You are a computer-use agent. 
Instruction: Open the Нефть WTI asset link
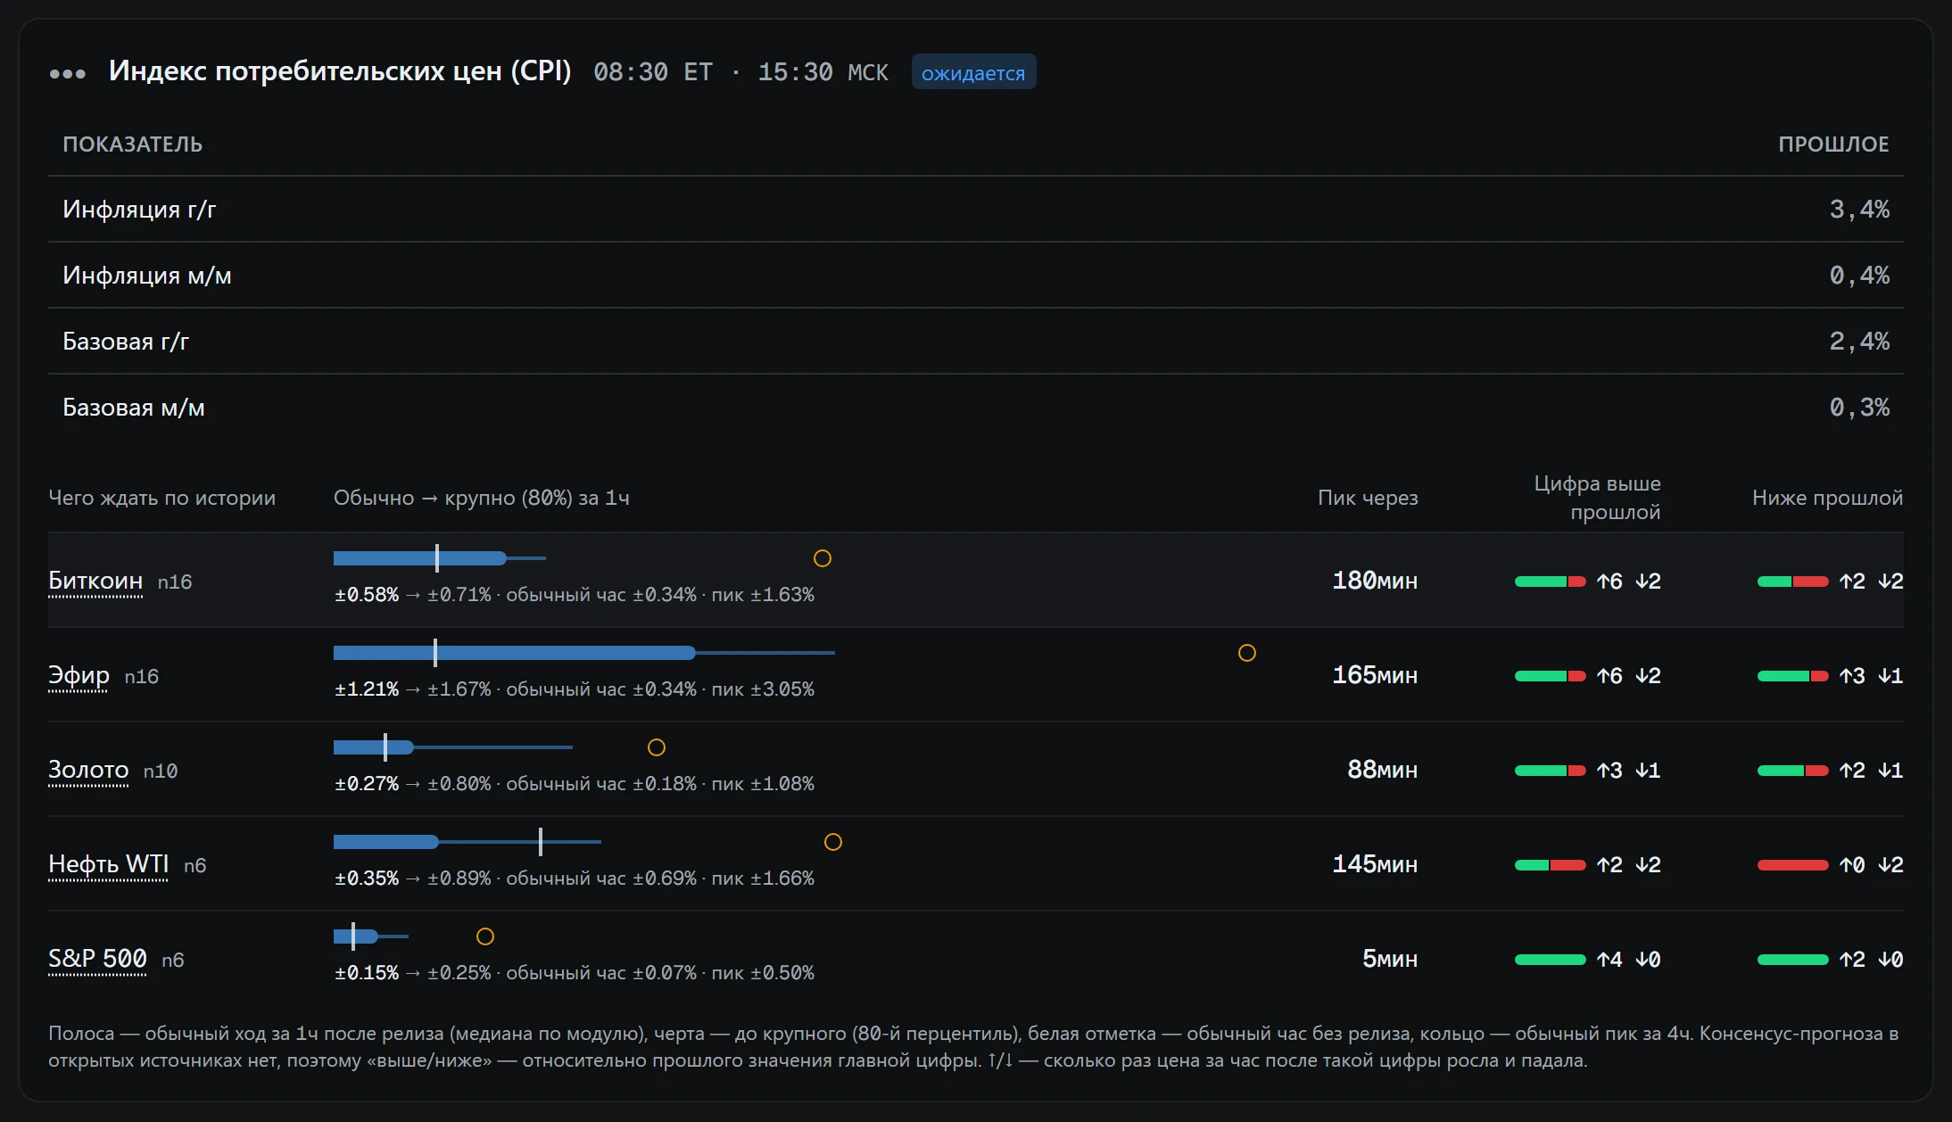coord(108,864)
